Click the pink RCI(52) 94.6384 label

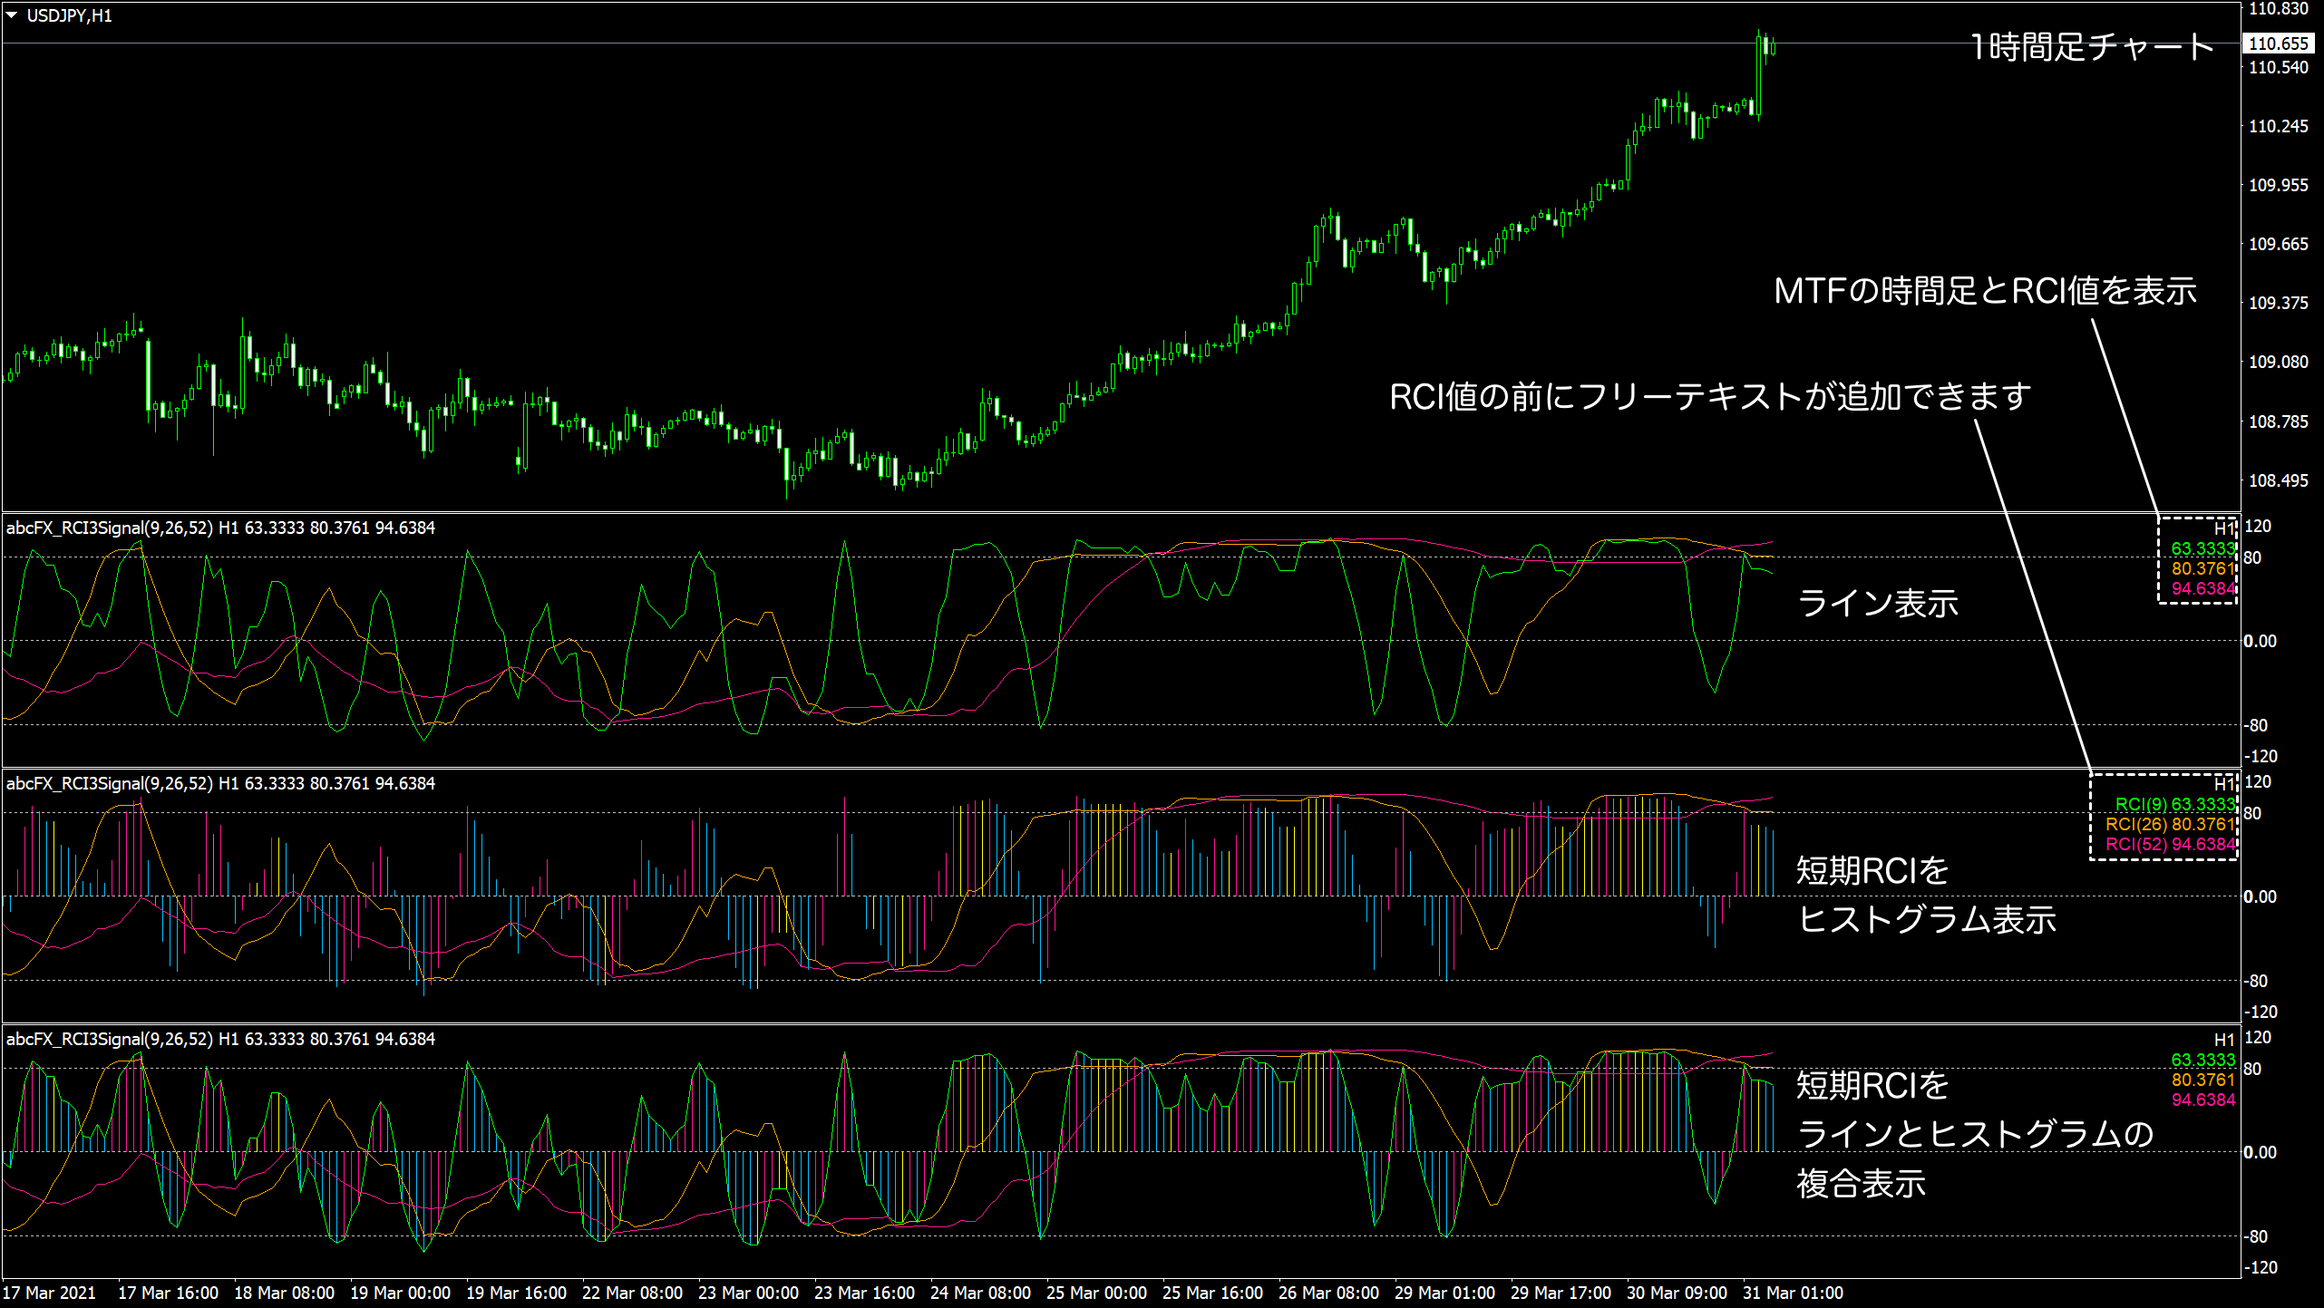pyautogui.click(x=2170, y=844)
